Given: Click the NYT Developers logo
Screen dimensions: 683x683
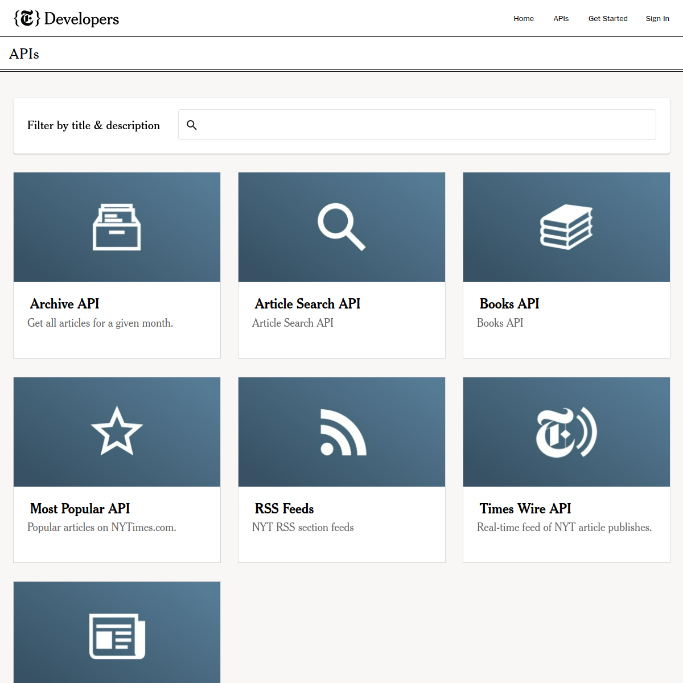Looking at the screenshot, I should point(67,19).
